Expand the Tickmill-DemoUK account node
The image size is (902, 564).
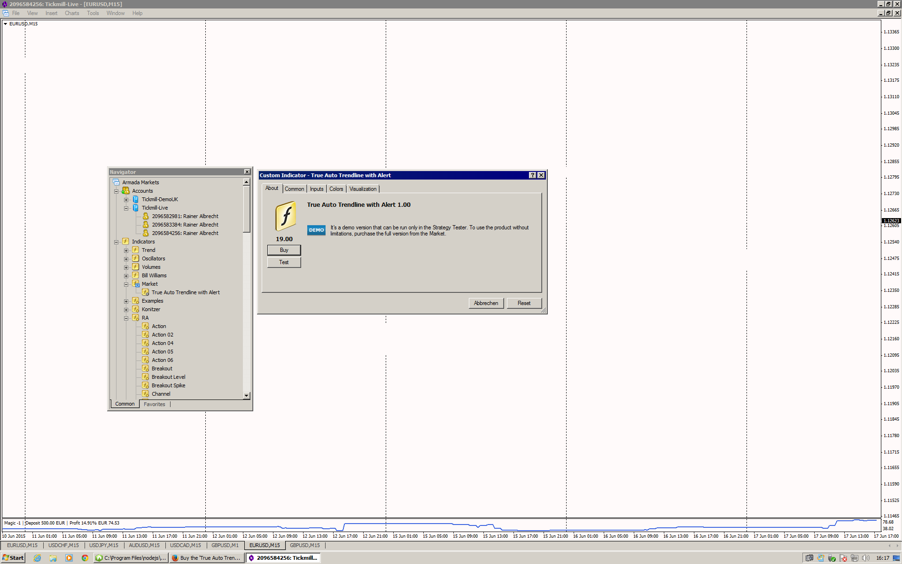coord(126,200)
